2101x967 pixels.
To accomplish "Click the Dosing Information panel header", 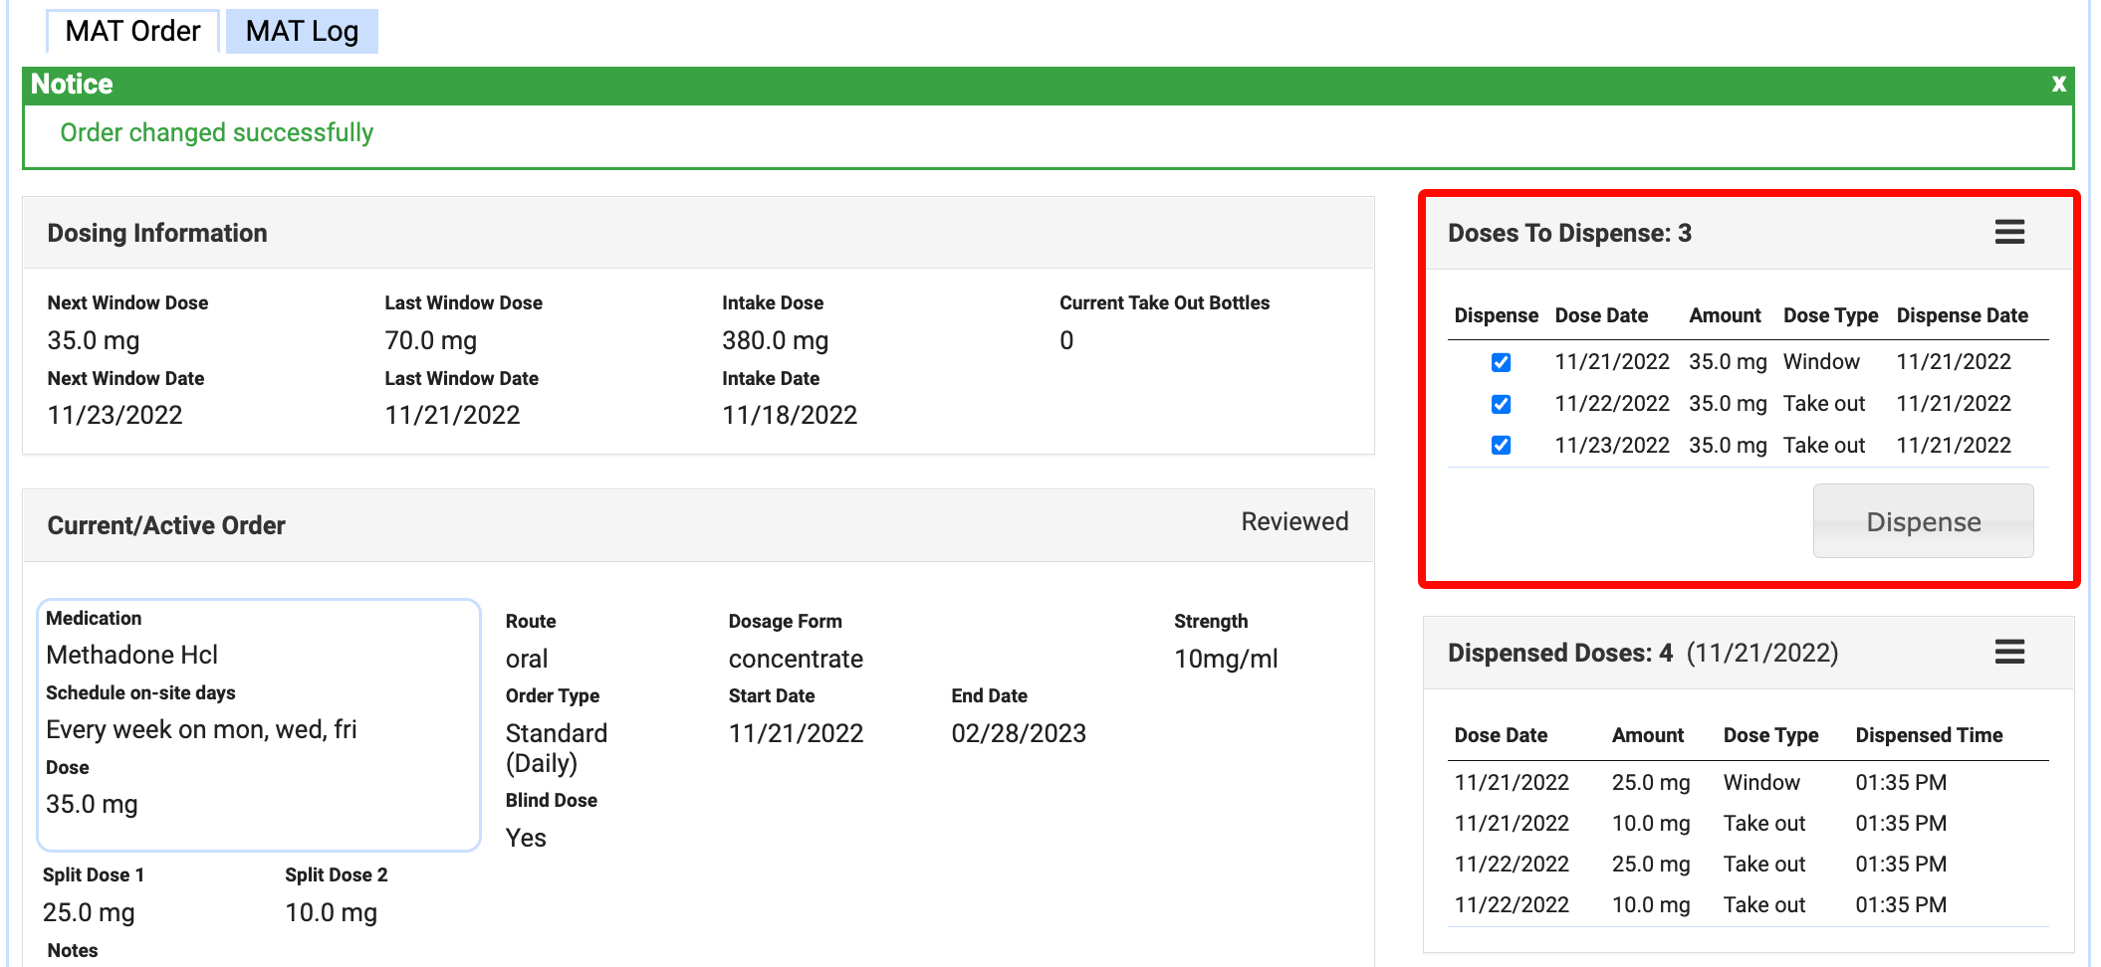I will coord(157,233).
